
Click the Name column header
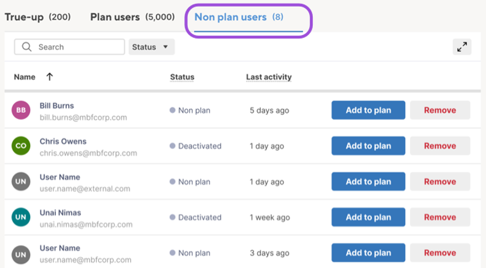pos(25,77)
